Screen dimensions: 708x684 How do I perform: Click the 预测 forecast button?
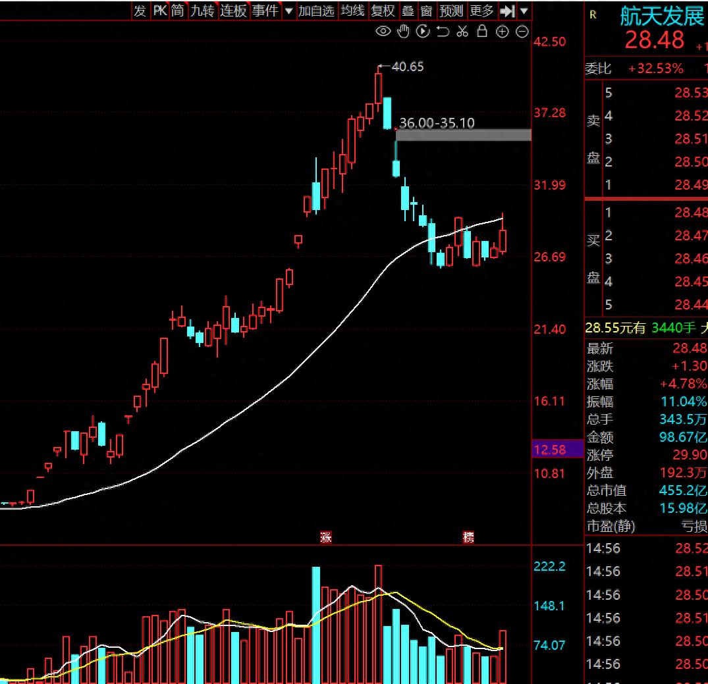451,11
